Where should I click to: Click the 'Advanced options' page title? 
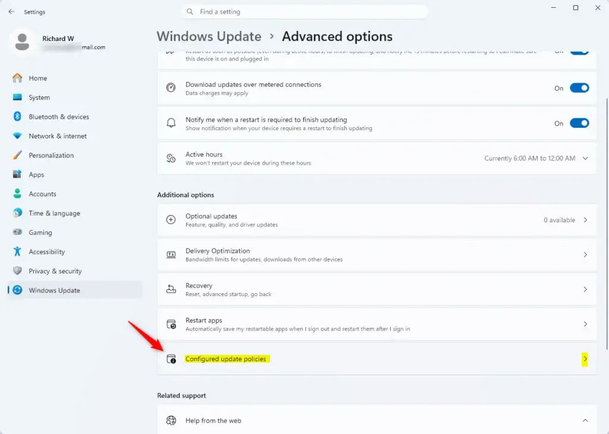(x=337, y=36)
